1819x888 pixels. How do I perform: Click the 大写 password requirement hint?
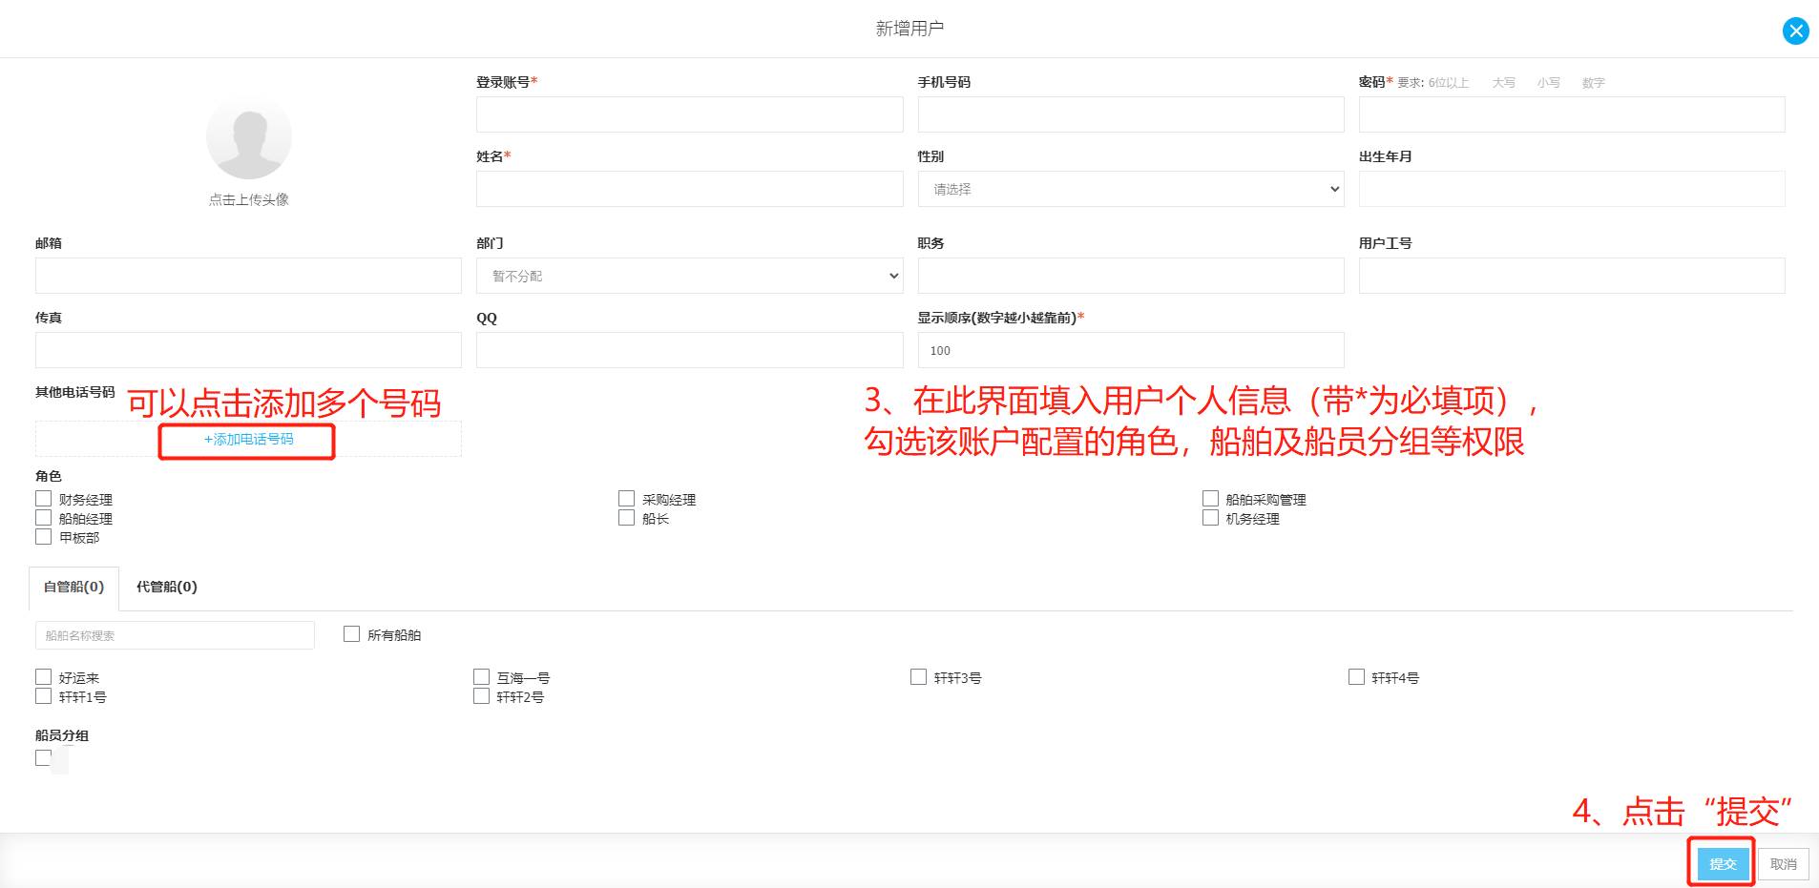pos(1503,83)
